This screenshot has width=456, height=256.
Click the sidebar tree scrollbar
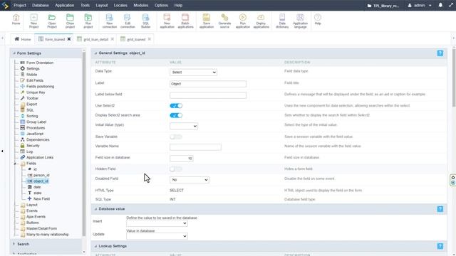point(84,144)
